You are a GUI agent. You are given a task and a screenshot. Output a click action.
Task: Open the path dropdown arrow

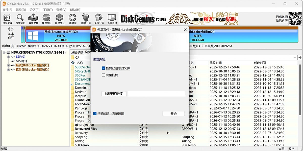click(x=295, y=57)
